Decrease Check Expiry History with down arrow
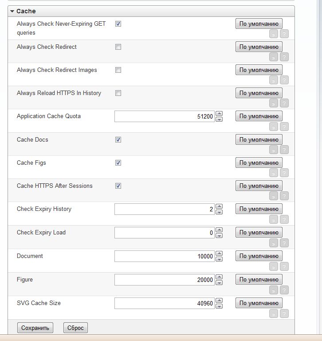 click(x=219, y=212)
